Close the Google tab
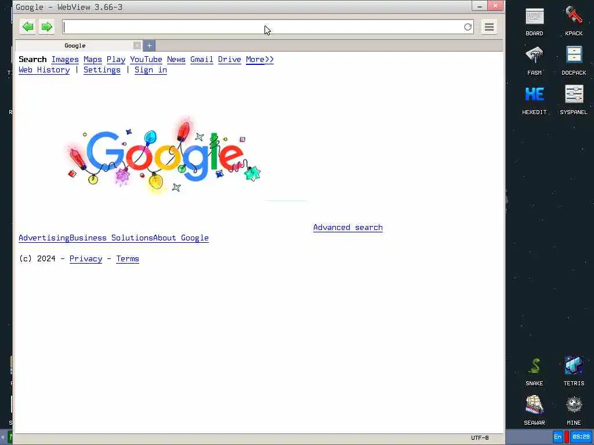594x445 pixels. [137, 45]
